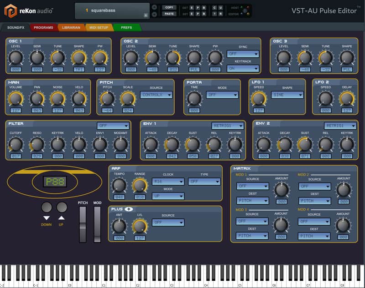Click the LFO 1 SPEED knob
Screen dimensions: 365x288
pyautogui.click(x=259, y=99)
